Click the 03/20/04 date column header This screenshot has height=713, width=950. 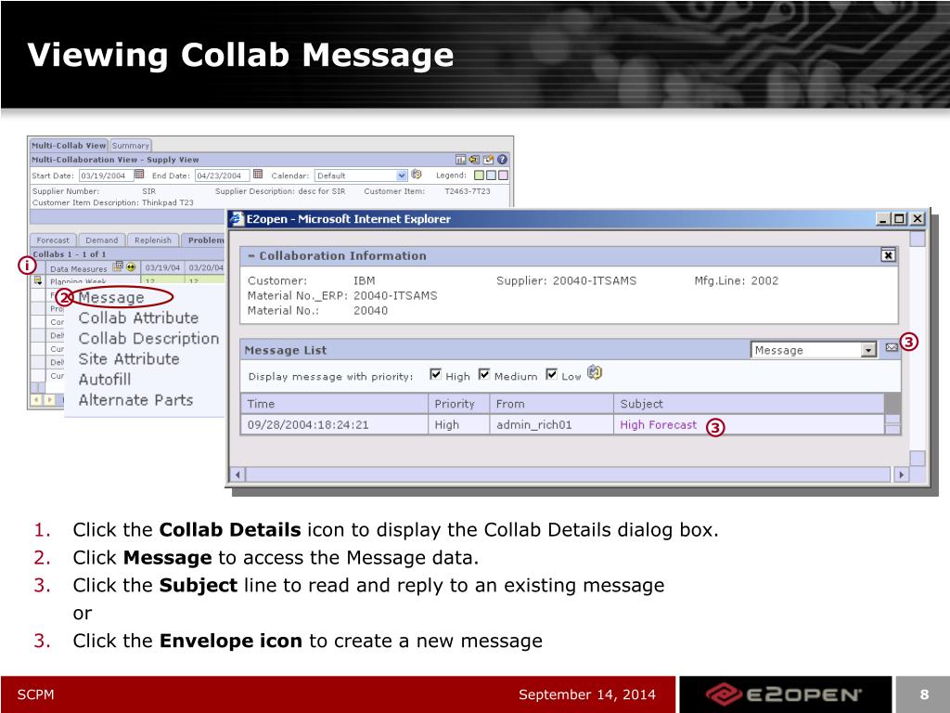(205, 267)
